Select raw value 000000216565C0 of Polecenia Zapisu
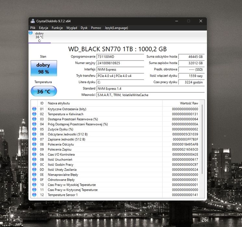242x227 pixels. [185, 149]
